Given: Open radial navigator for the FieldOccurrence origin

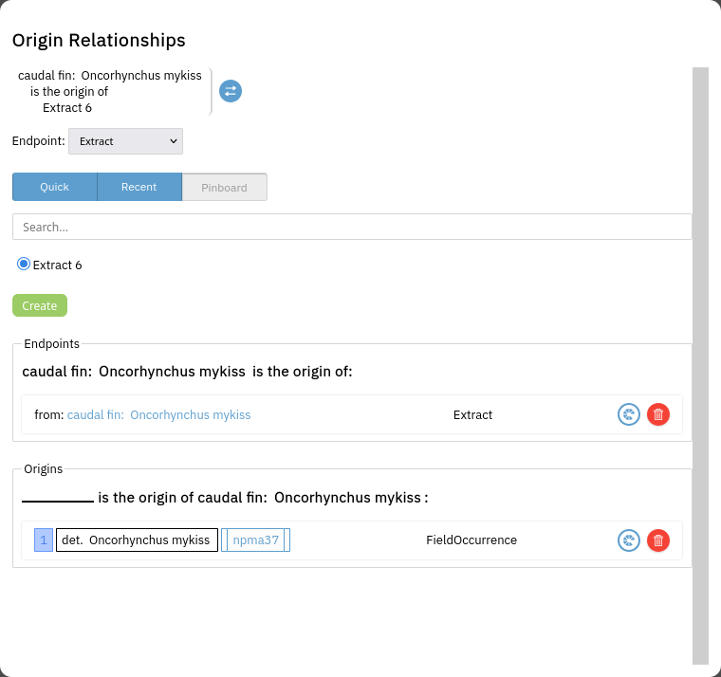Looking at the screenshot, I should [x=628, y=540].
